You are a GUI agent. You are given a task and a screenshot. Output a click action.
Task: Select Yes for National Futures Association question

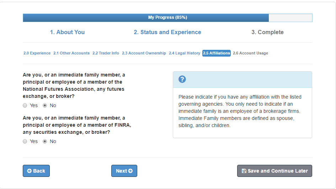[25, 106]
